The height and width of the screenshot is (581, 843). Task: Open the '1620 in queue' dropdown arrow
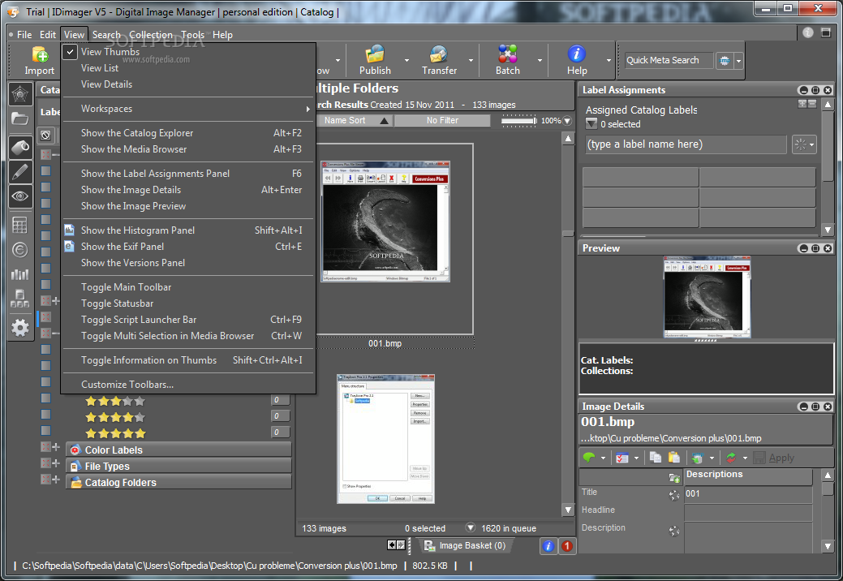point(471,527)
